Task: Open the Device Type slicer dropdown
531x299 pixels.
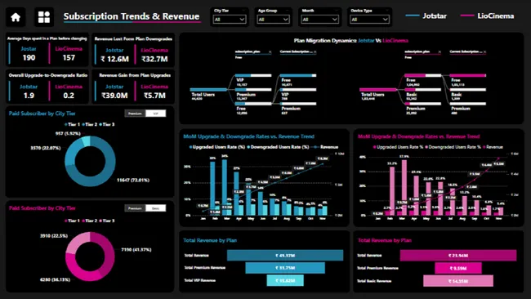Action: click(x=369, y=20)
